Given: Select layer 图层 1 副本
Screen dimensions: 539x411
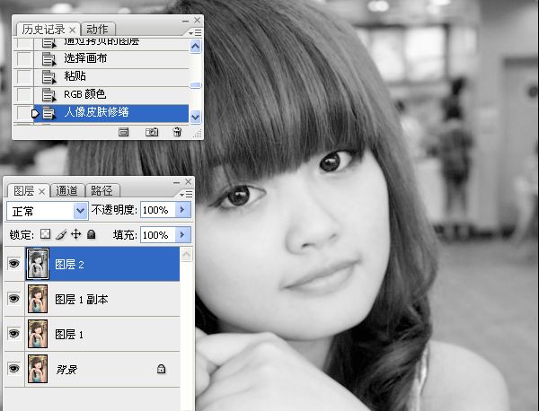Looking at the screenshot, I should (x=102, y=299).
